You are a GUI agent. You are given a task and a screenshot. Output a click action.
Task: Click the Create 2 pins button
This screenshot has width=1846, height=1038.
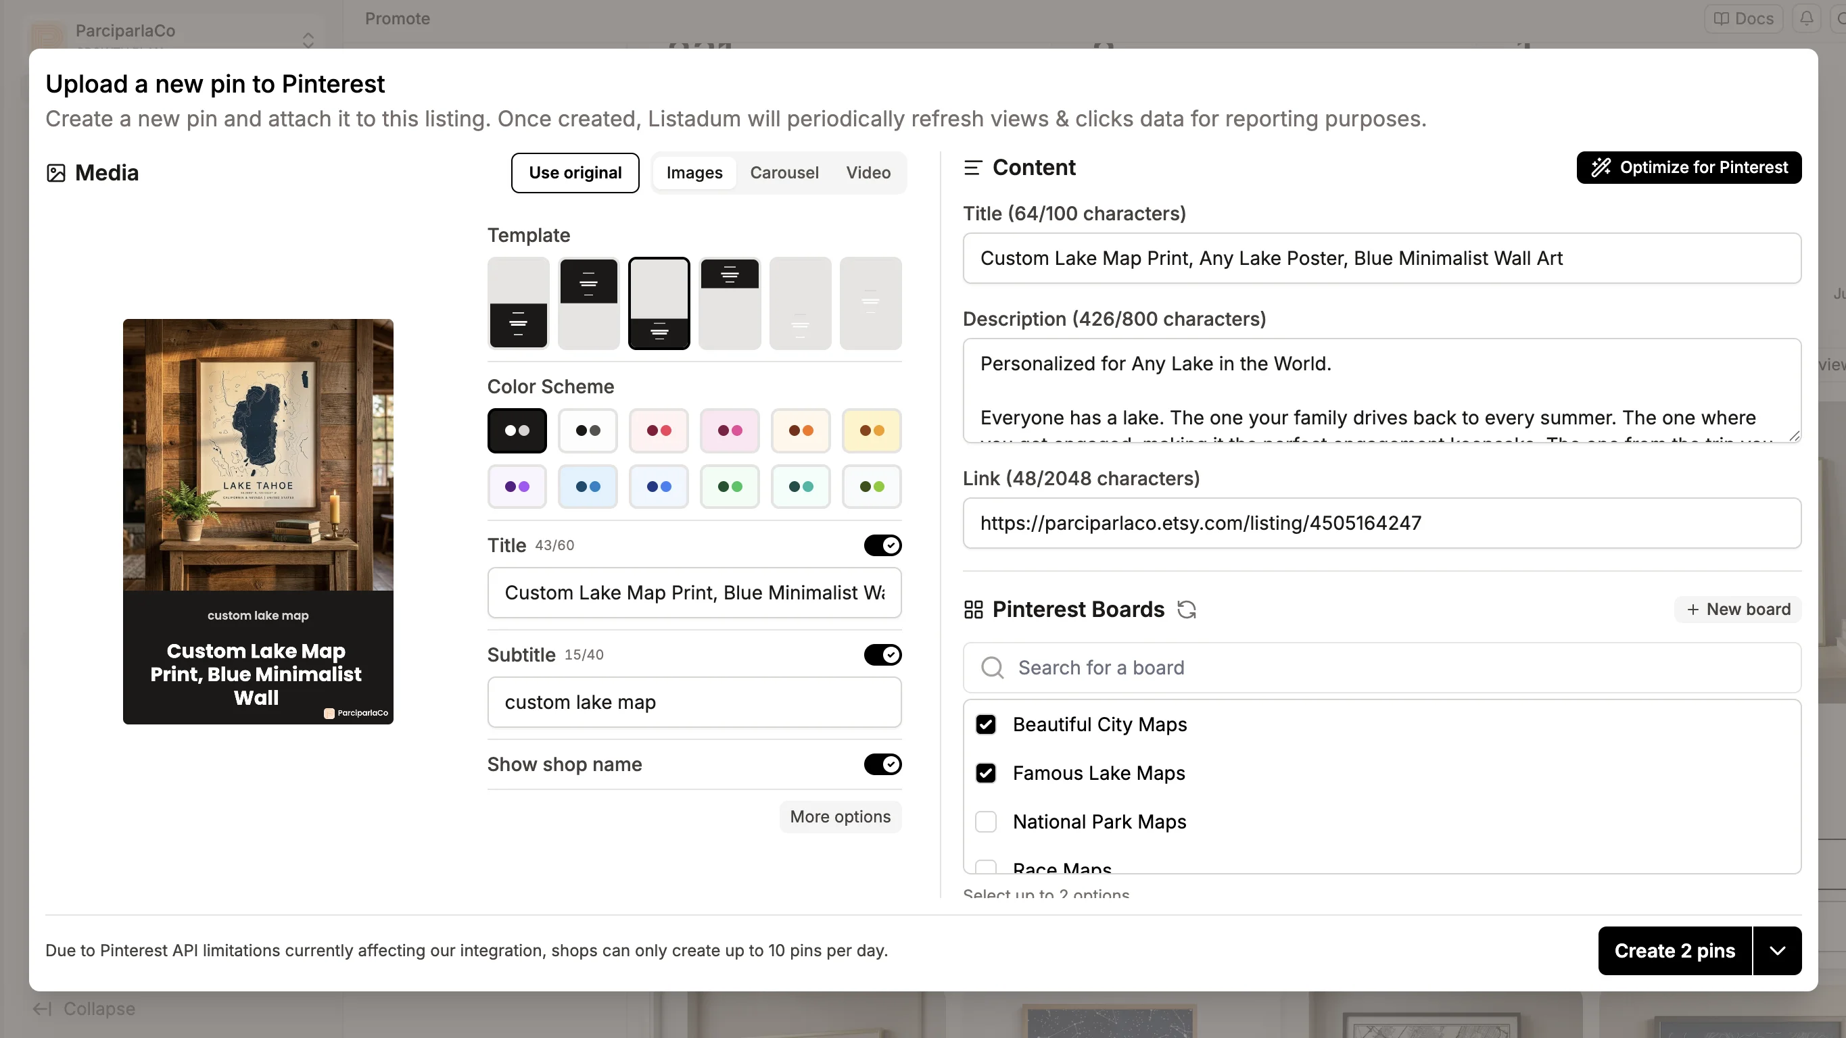[x=1675, y=951]
